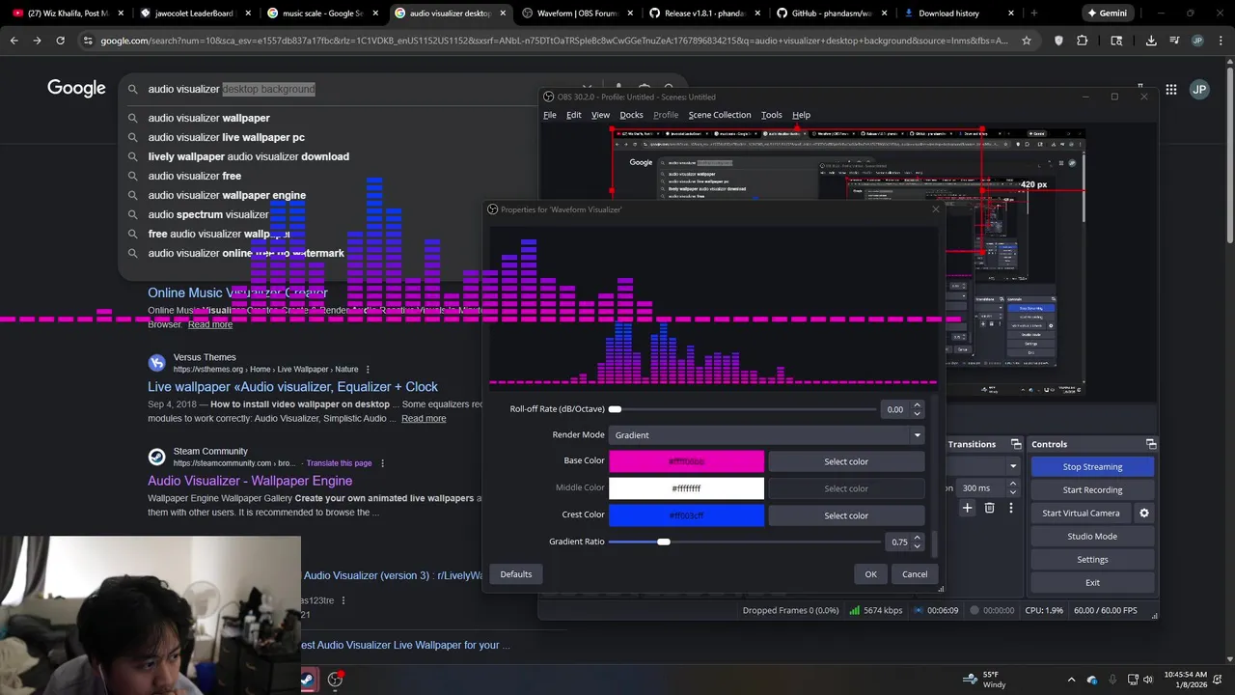
Task: Open the Steam Community result options menu
Action: click(383, 463)
